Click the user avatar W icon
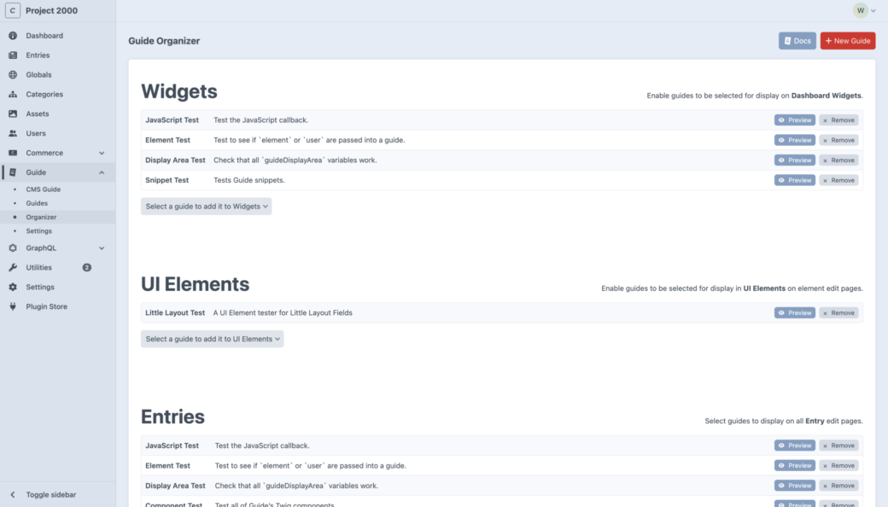The image size is (888, 507). pos(861,11)
